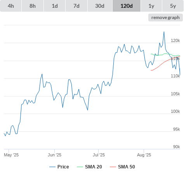Show the 1y time range
The image size is (184, 177).
(151, 6)
